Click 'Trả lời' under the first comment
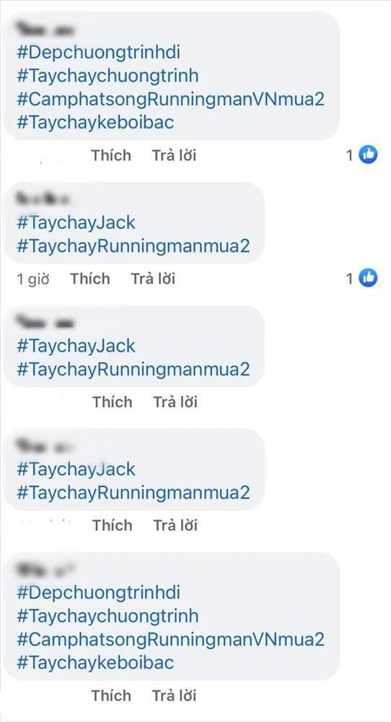The width and height of the screenshot is (391, 722). click(x=175, y=155)
